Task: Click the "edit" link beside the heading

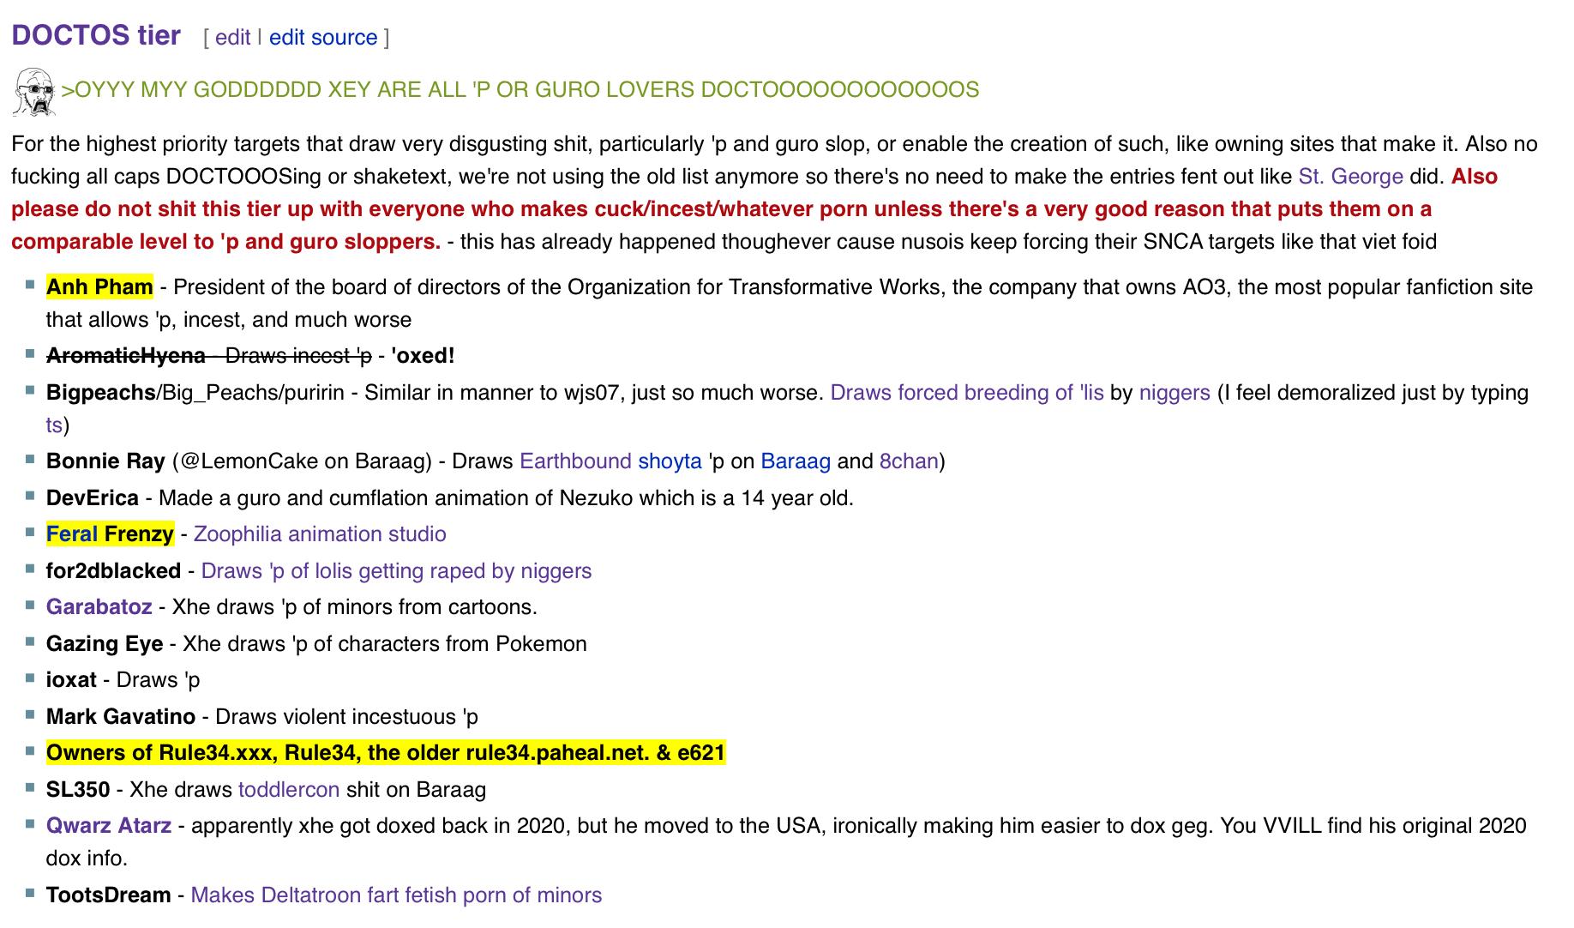Action: pos(232,38)
